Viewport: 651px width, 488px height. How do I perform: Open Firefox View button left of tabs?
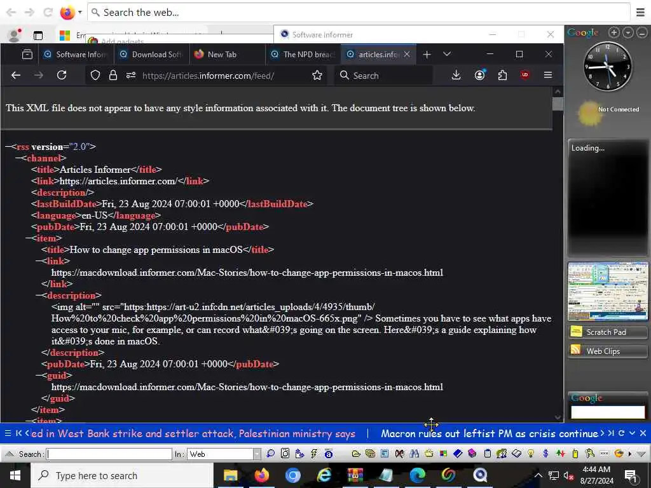pos(27,55)
